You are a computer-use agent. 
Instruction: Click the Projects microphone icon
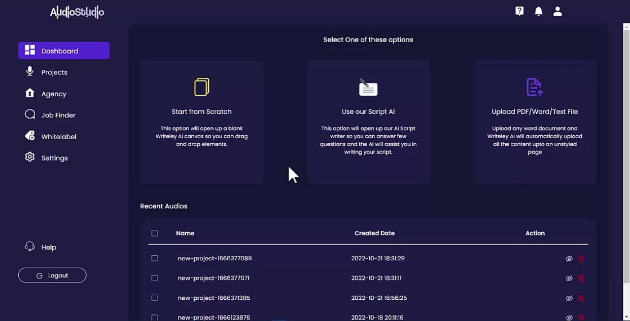(30, 71)
